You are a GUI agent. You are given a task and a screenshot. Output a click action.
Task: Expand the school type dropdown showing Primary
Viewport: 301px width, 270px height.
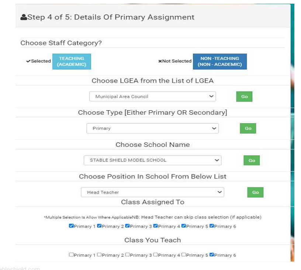click(152, 128)
